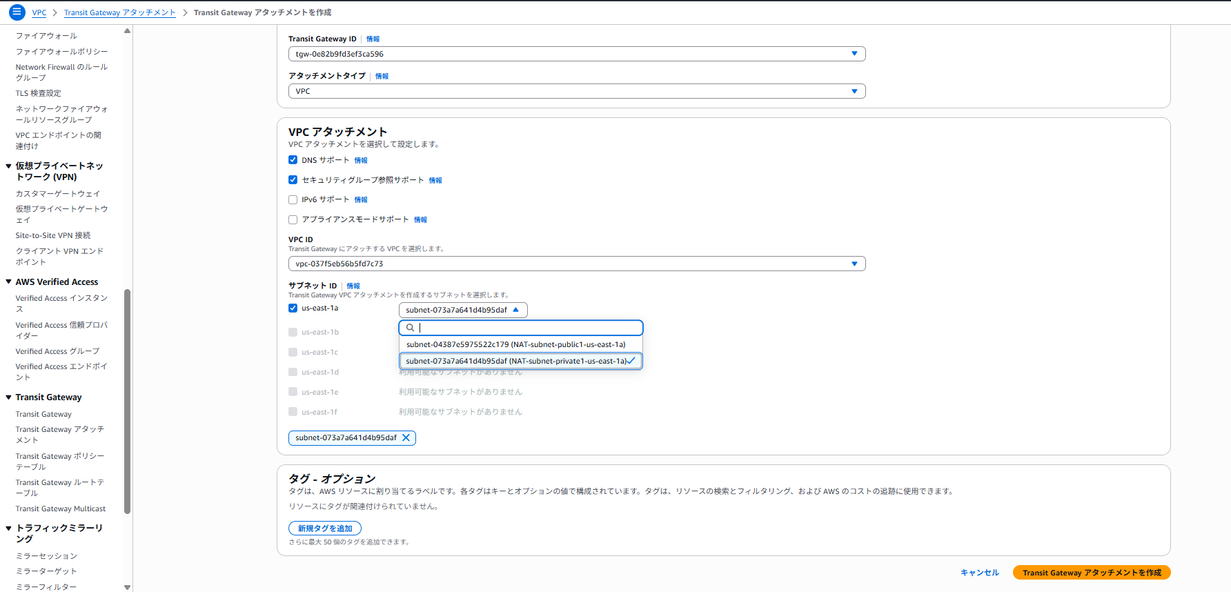Open Verified Access エンドポイント sidebar item
Image resolution: width=1231 pixels, height=592 pixels.
coord(61,372)
